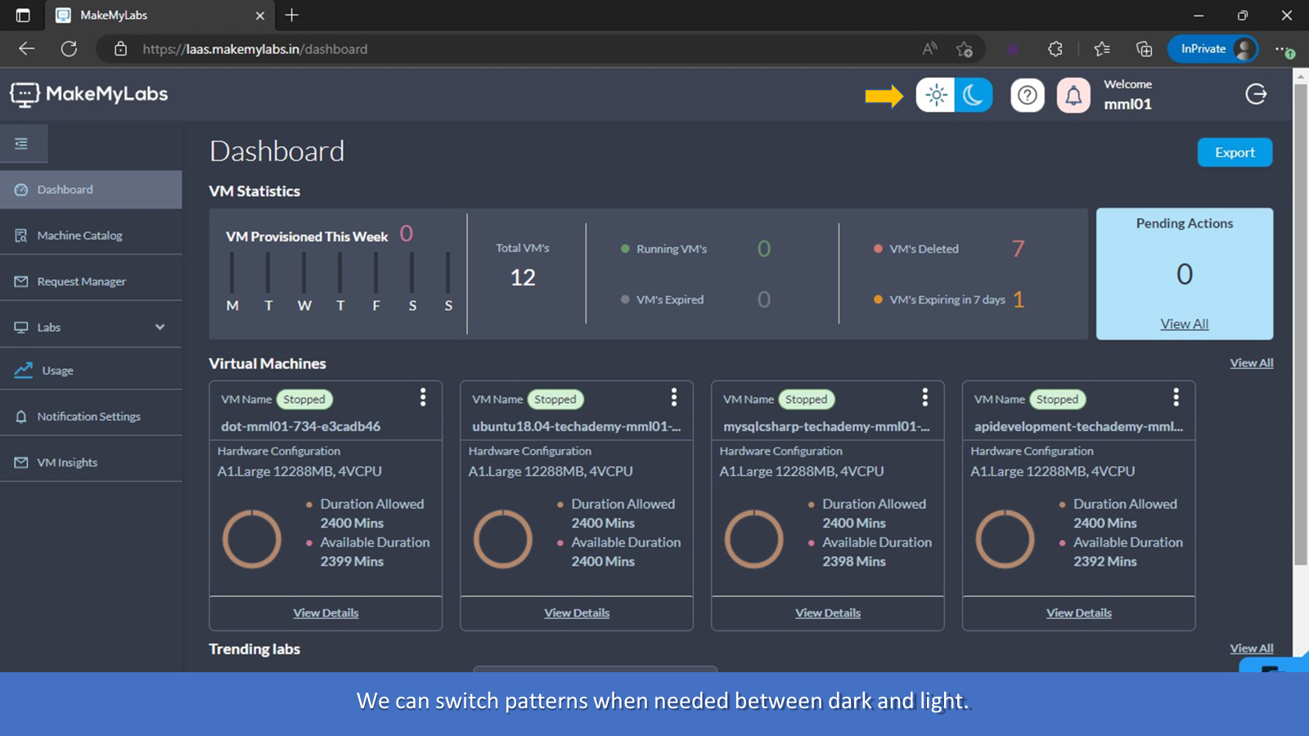The height and width of the screenshot is (736, 1309).
Task: Open Request Manager in sidebar
Action: (x=91, y=281)
